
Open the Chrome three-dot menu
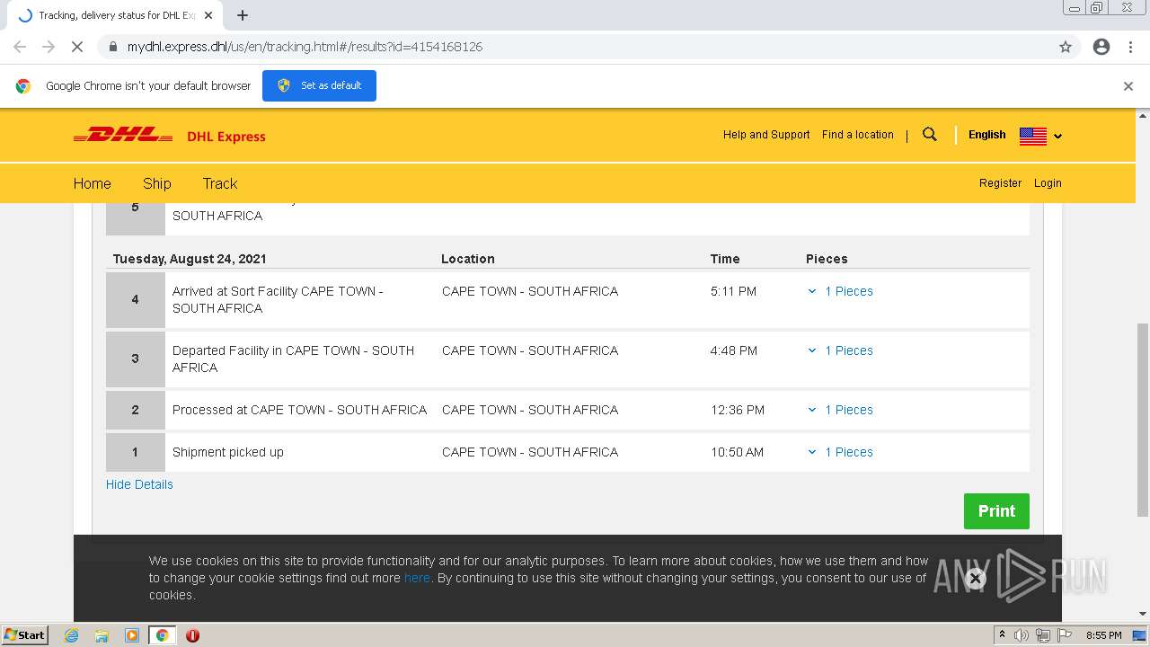[1130, 47]
